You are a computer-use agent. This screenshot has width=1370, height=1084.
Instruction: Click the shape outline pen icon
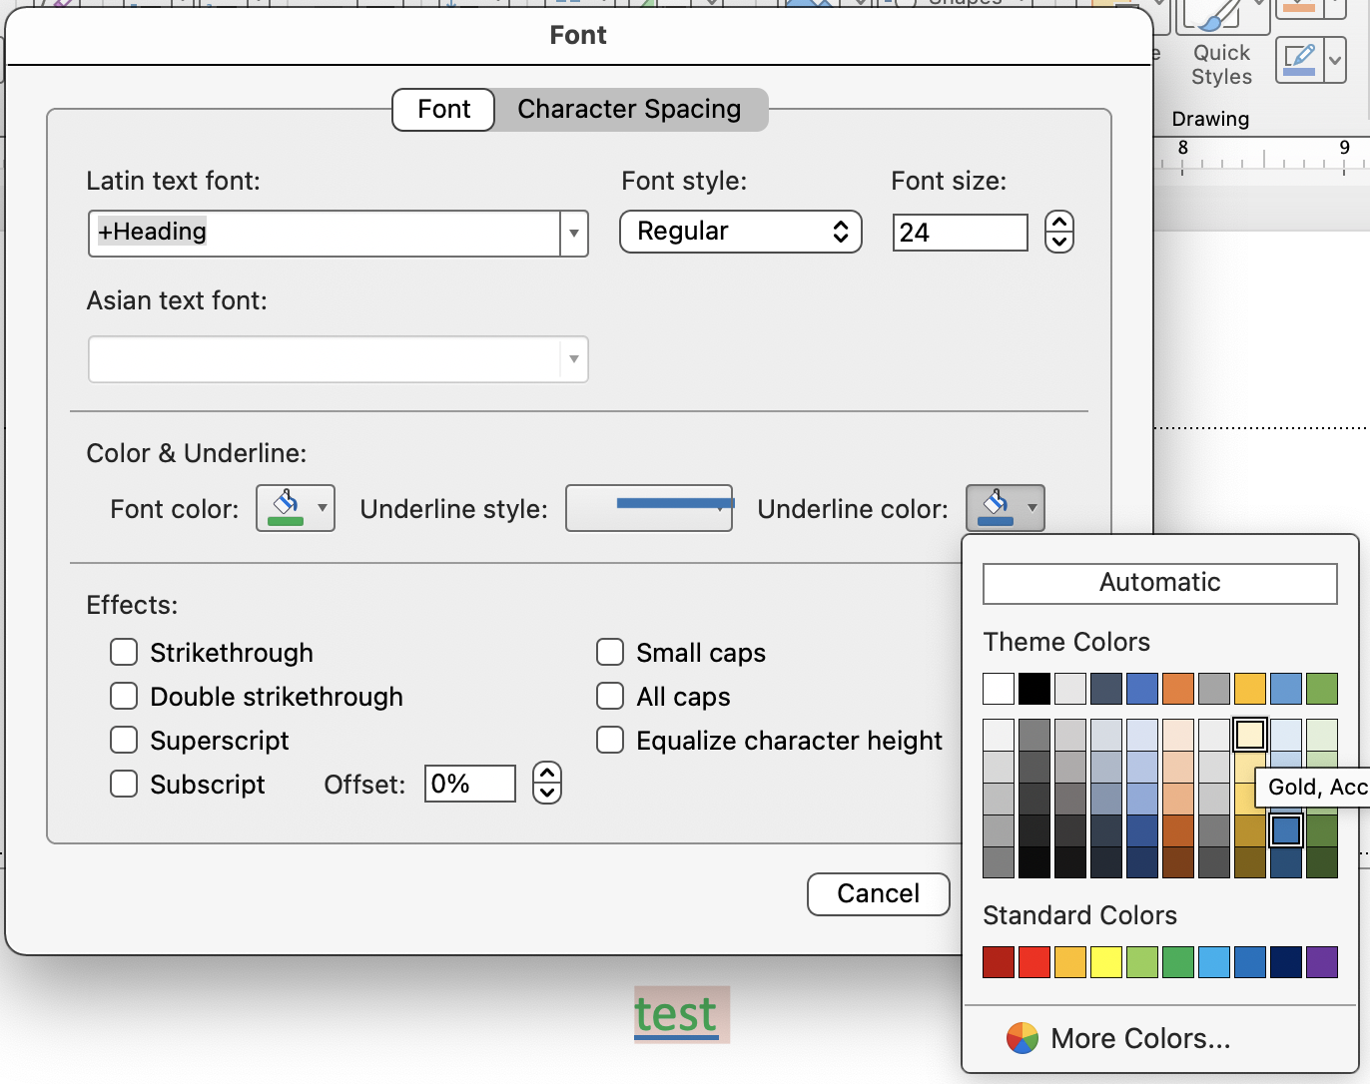click(x=1299, y=62)
